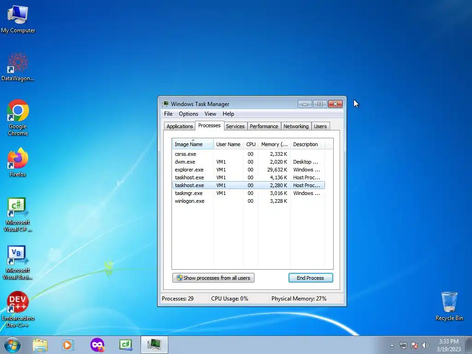Select the explorer.exe process row
Image resolution: width=472 pixels, height=354 pixels.
pos(248,170)
